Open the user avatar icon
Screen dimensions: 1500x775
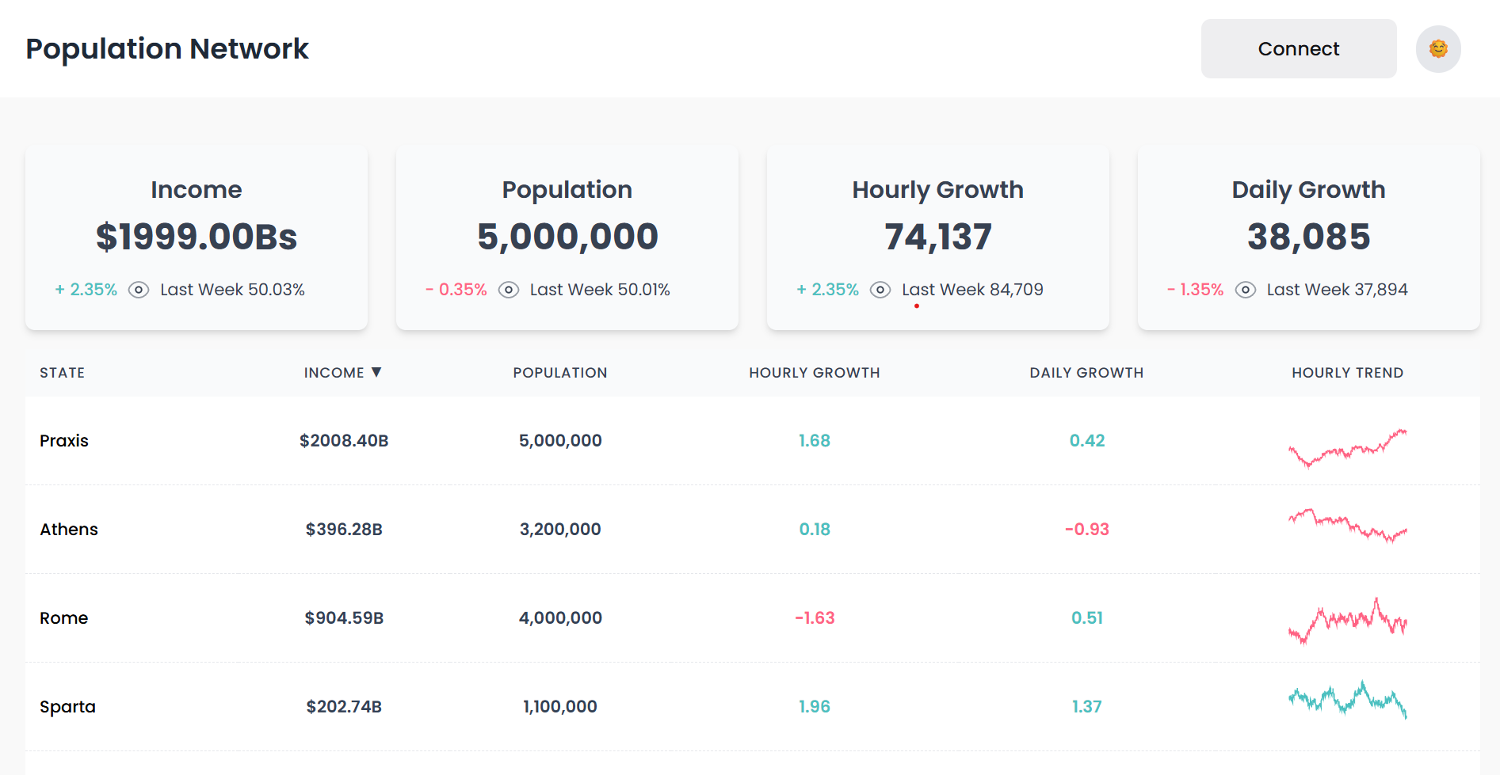click(1438, 49)
